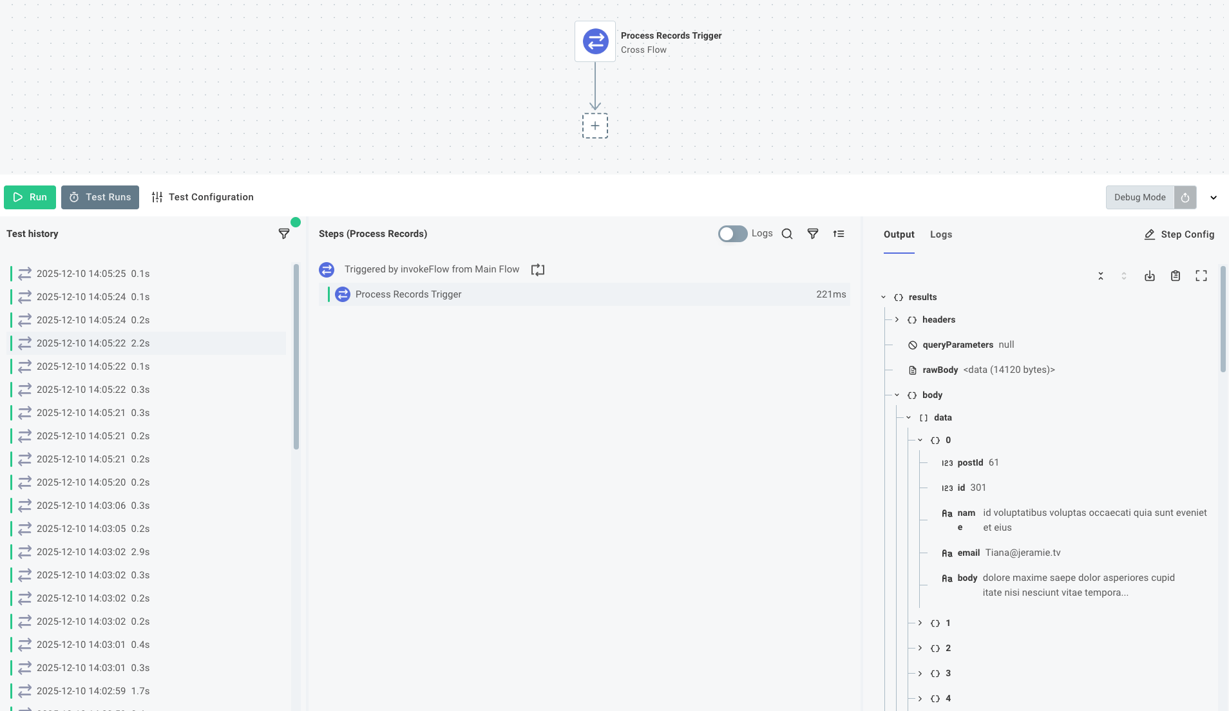
Task: Expand output viewer to fullscreen
Action: 1202,276
